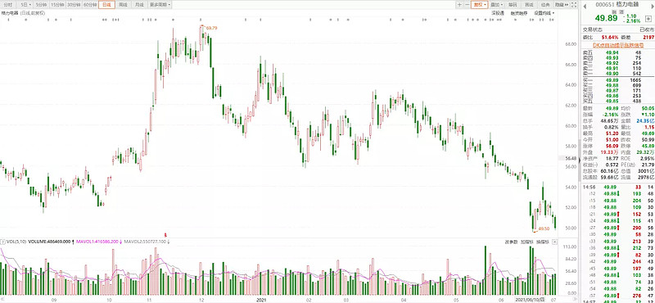Open the 复权 adjustment dropdown
The width and height of the screenshot is (655, 303).
point(480,5)
